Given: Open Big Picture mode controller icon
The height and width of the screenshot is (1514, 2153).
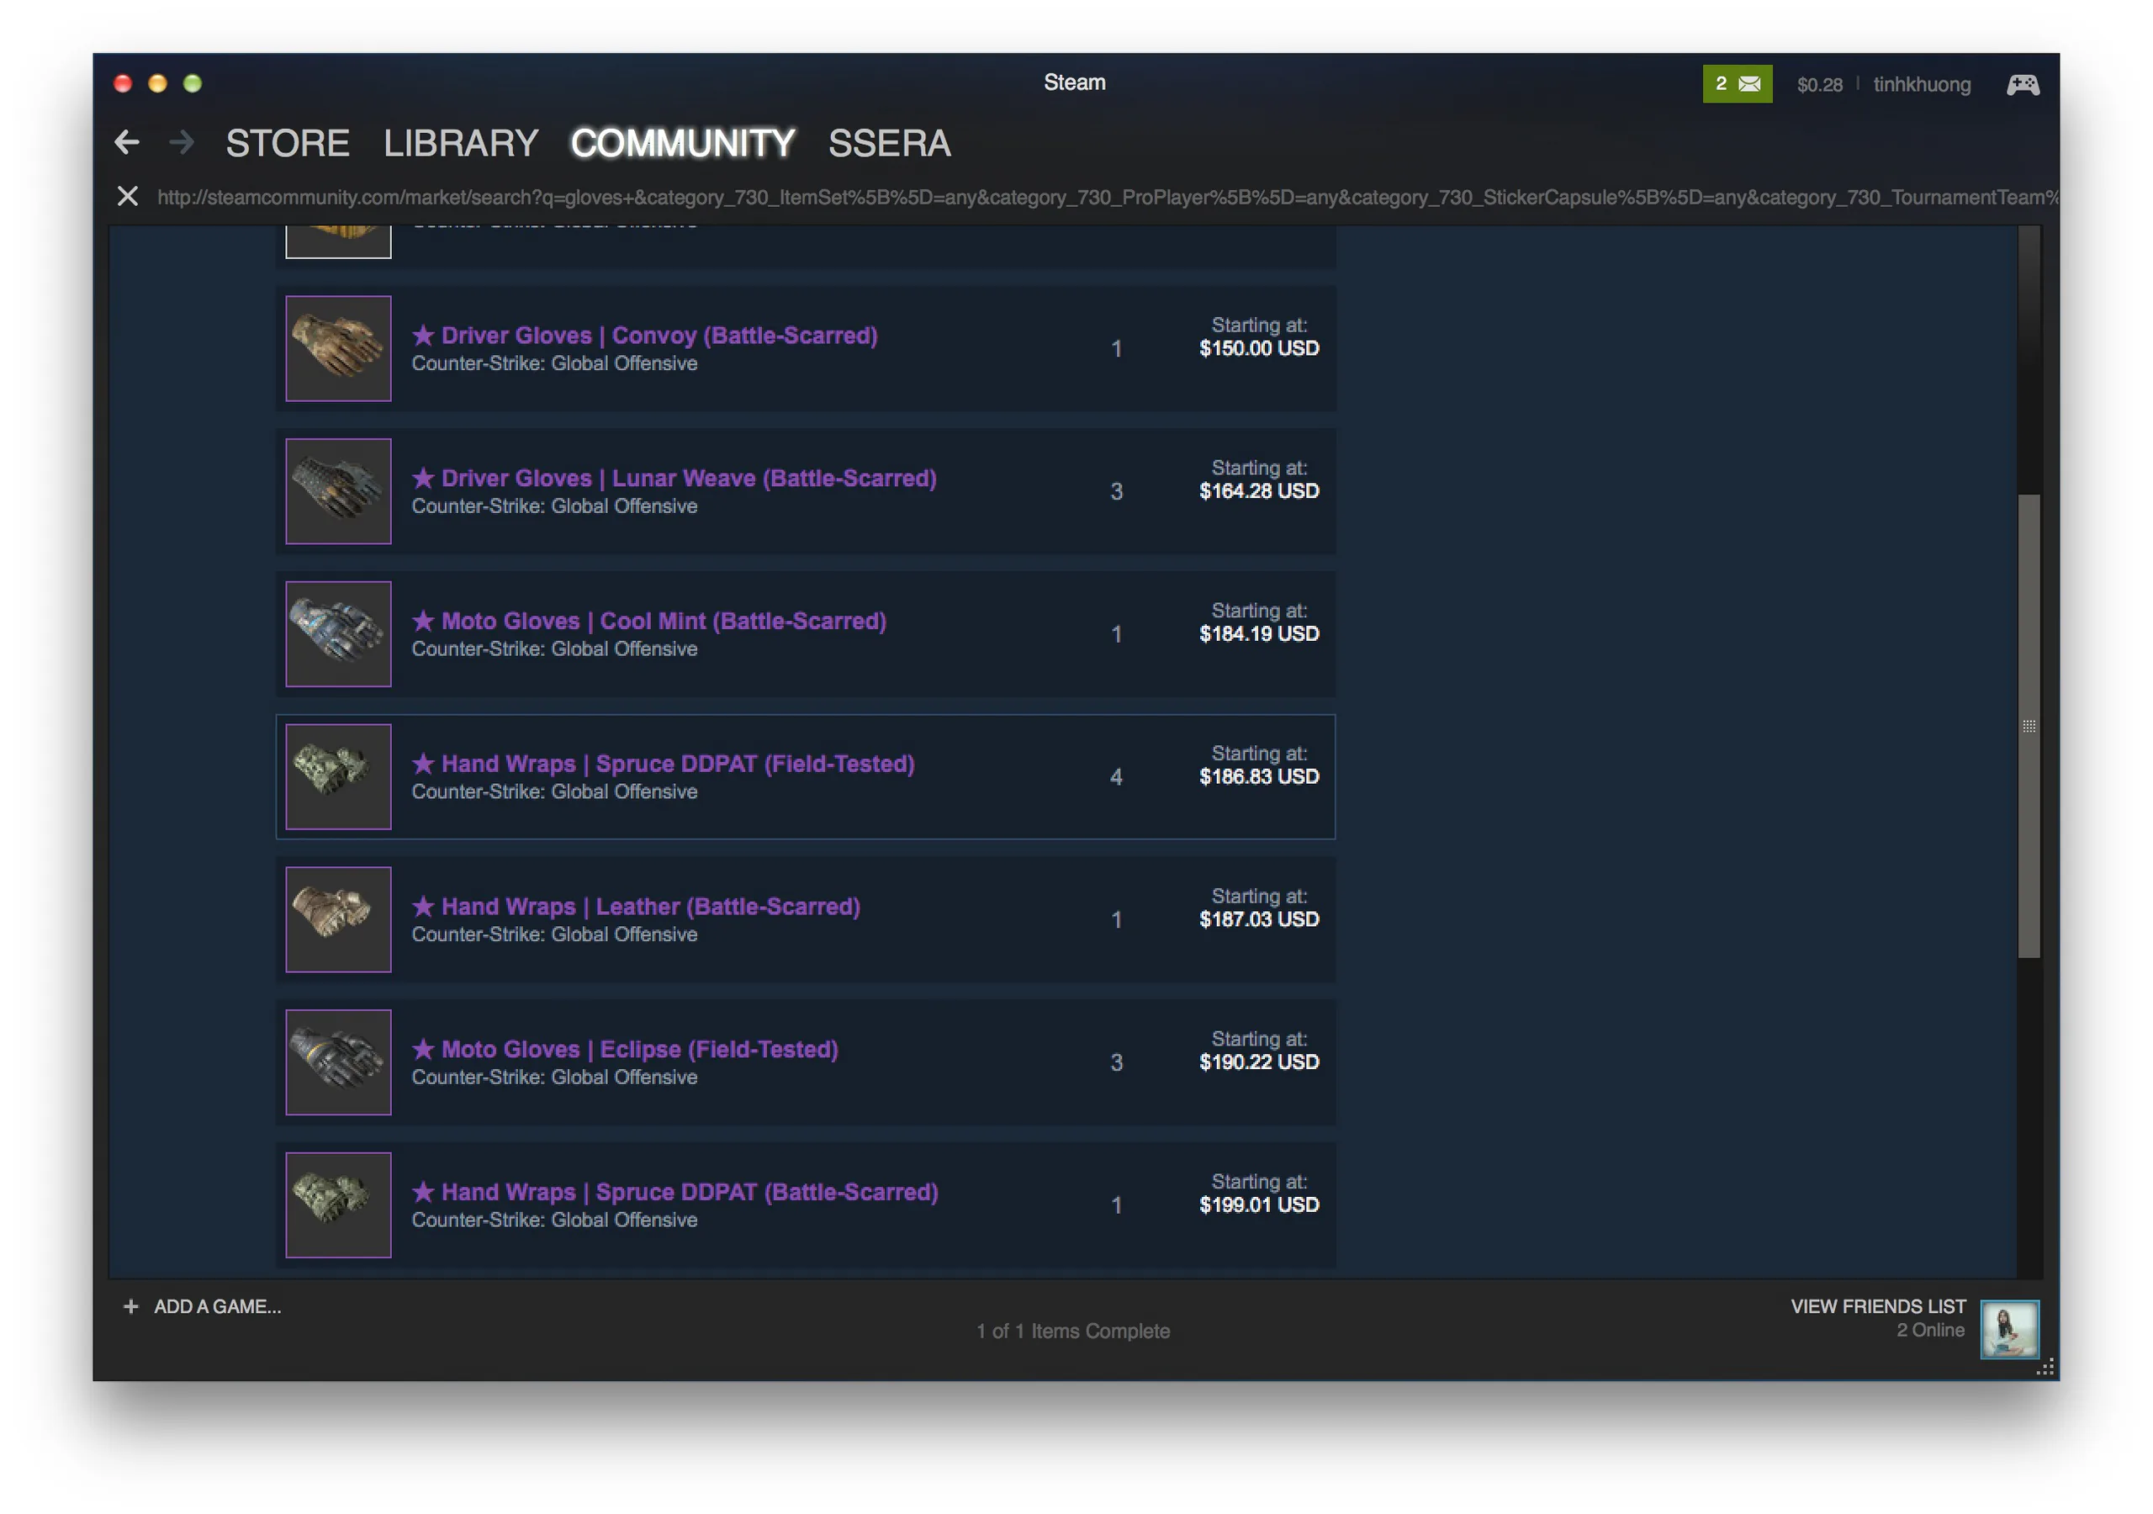Looking at the screenshot, I should (x=2023, y=84).
